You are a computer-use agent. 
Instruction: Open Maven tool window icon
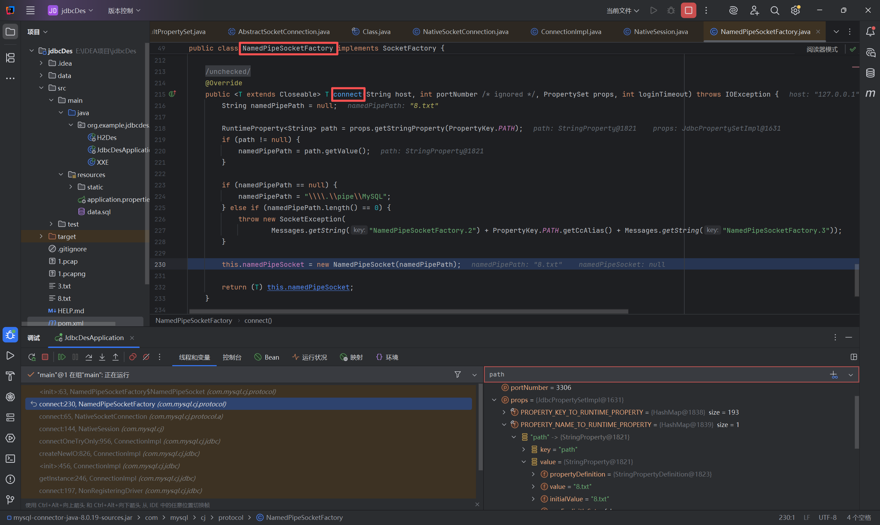click(x=870, y=94)
